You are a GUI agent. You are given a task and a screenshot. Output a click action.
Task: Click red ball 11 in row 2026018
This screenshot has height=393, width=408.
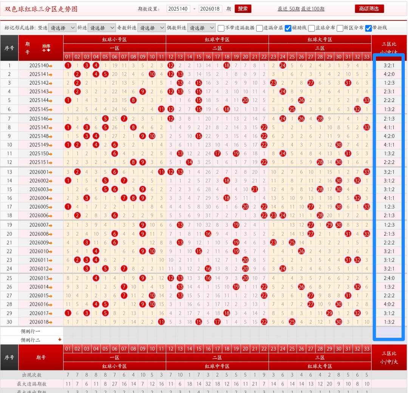[x=161, y=322]
